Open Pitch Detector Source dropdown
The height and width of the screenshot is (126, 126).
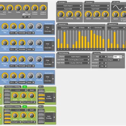click(x=77, y=57)
